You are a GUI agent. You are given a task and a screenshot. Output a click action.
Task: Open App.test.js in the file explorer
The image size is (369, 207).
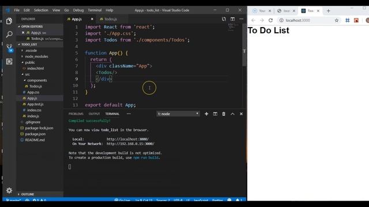[x=35, y=104]
